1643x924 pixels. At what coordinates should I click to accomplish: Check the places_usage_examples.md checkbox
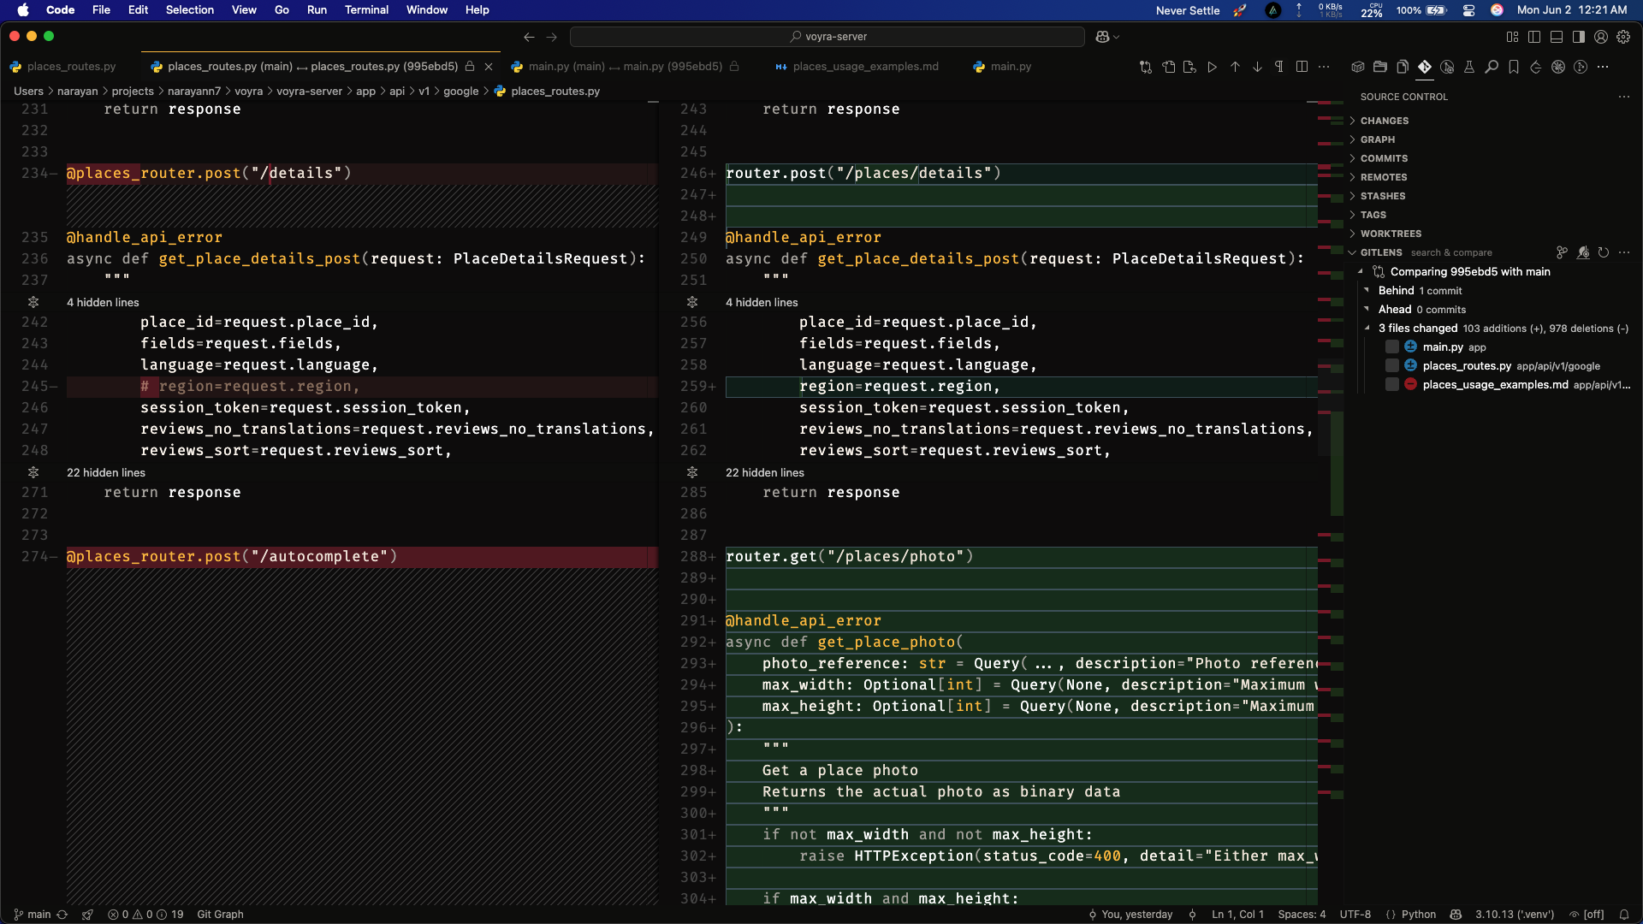pos(1392,384)
